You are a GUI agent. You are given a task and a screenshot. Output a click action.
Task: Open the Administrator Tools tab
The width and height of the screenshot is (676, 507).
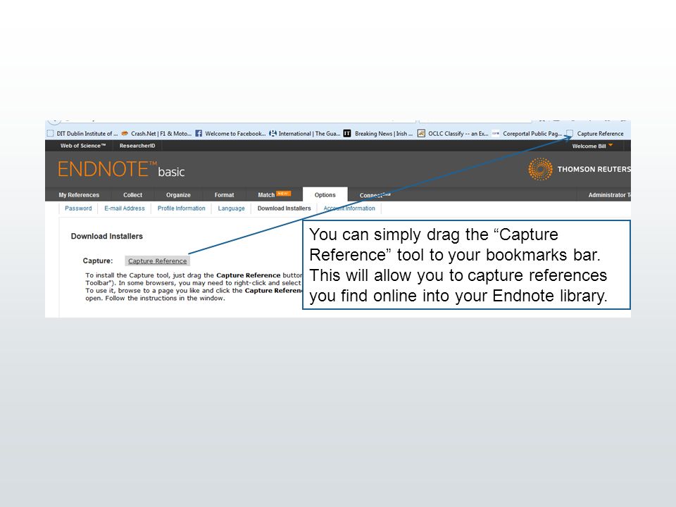point(608,195)
